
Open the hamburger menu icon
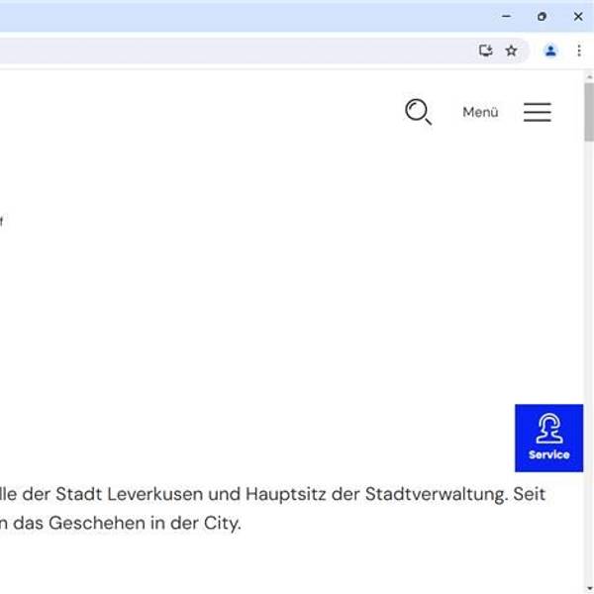tap(538, 112)
